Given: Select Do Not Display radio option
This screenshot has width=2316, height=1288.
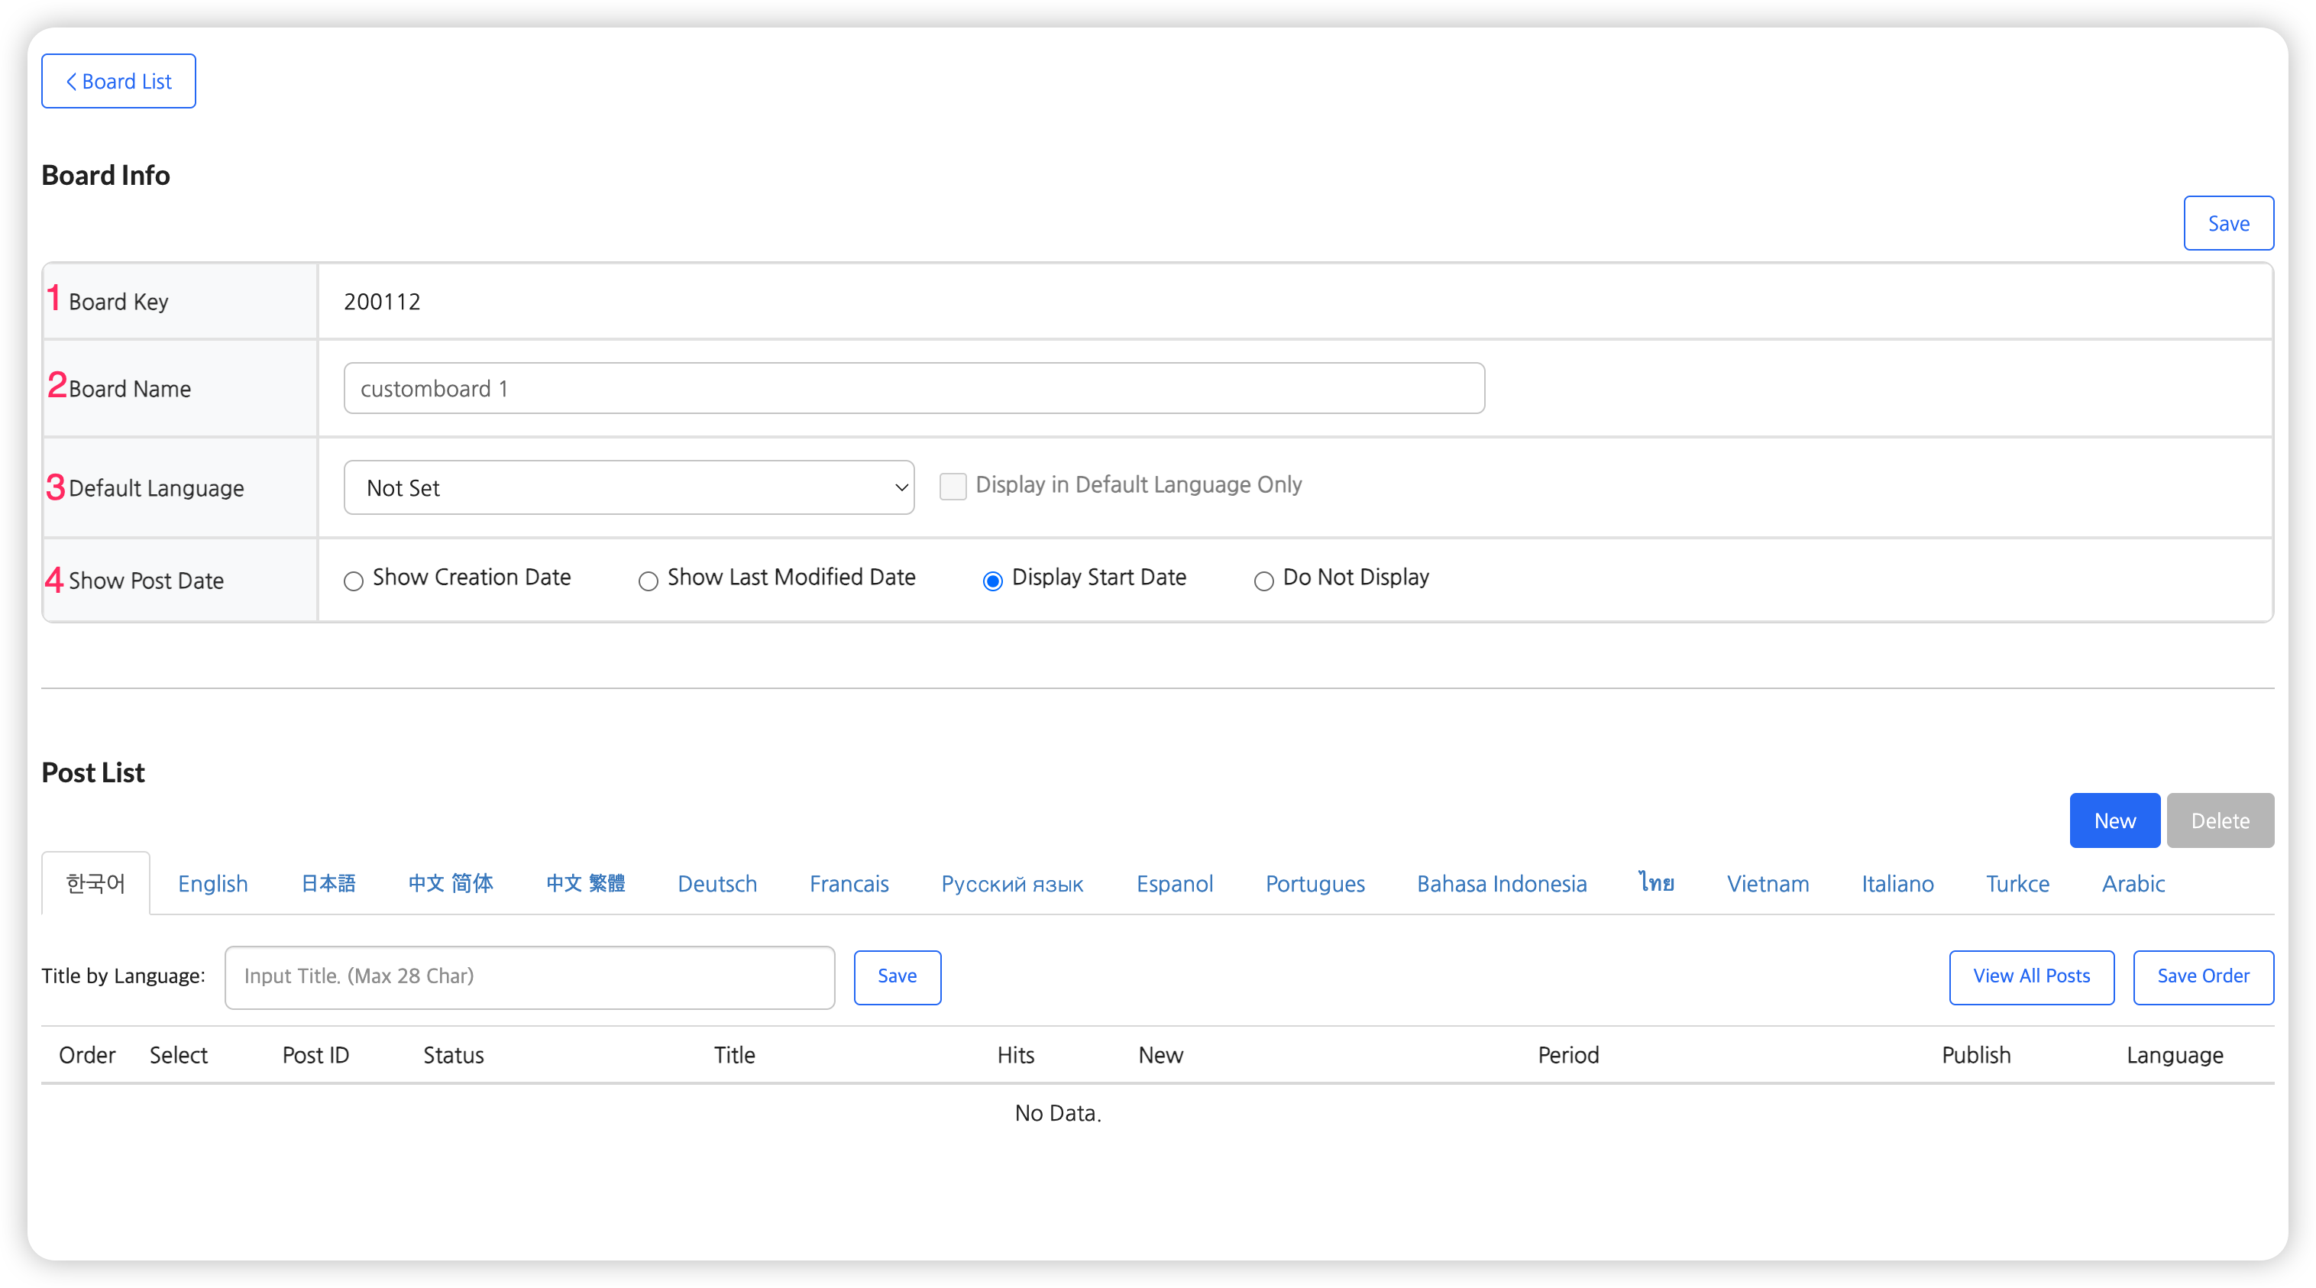Looking at the screenshot, I should tap(1263, 581).
